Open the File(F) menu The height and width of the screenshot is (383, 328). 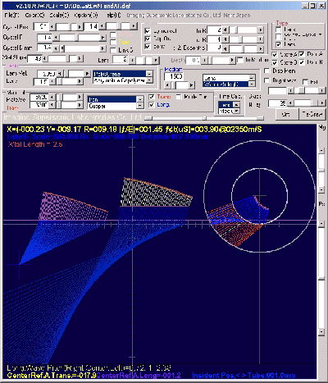(12, 16)
